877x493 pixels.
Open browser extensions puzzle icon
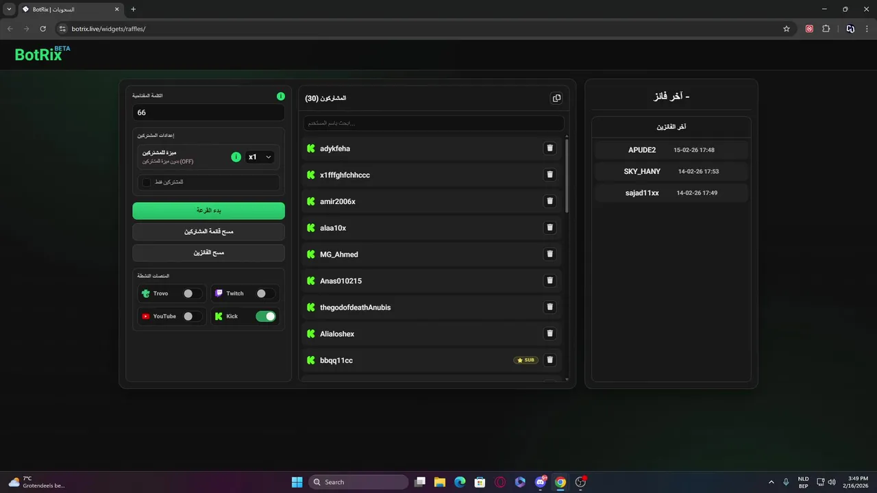coord(826,29)
